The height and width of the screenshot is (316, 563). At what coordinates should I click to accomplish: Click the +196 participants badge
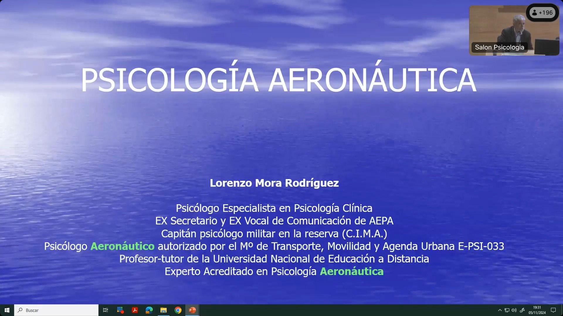[x=542, y=13]
